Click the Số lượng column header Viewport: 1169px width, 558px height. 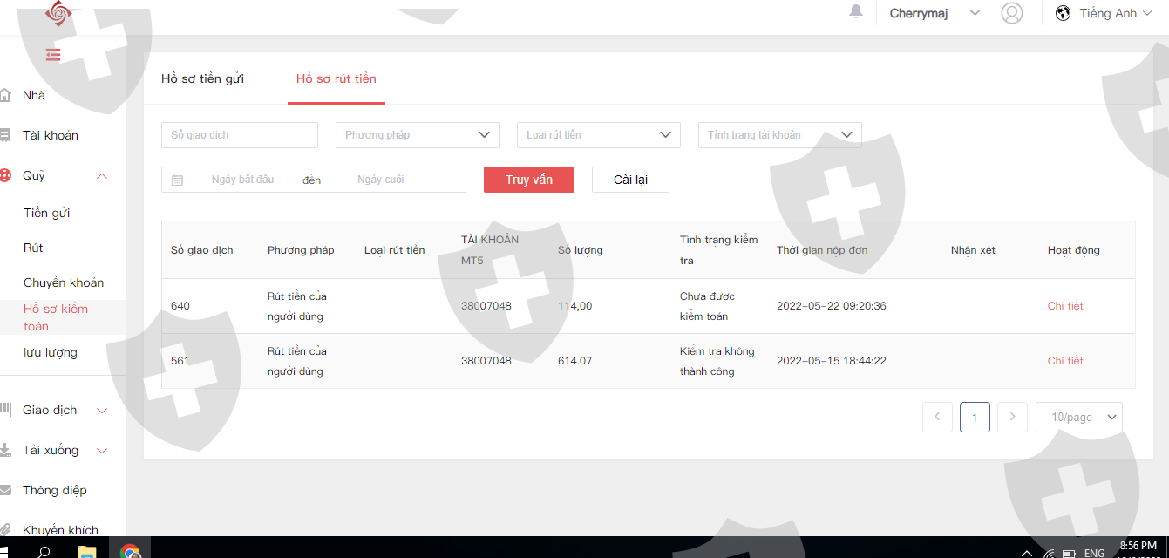tap(581, 250)
